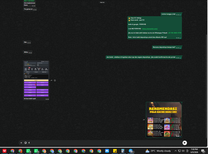Open network status tray icon

179,151
